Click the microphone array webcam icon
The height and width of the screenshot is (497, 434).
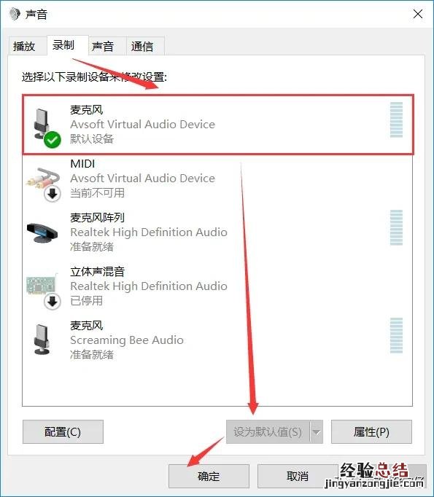click(x=42, y=232)
